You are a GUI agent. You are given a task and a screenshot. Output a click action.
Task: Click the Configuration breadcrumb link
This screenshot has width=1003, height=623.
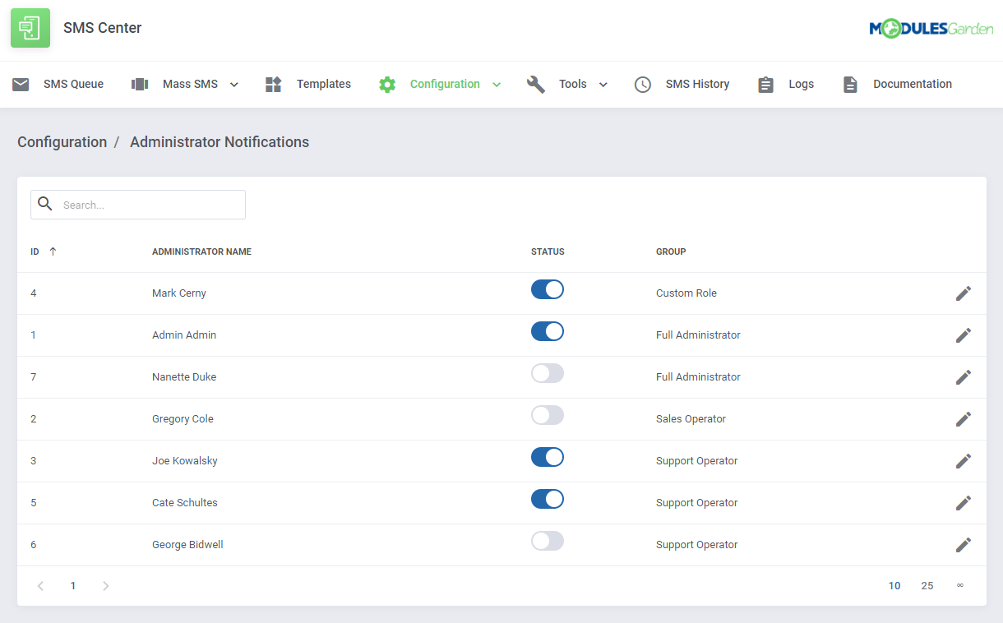[62, 141]
